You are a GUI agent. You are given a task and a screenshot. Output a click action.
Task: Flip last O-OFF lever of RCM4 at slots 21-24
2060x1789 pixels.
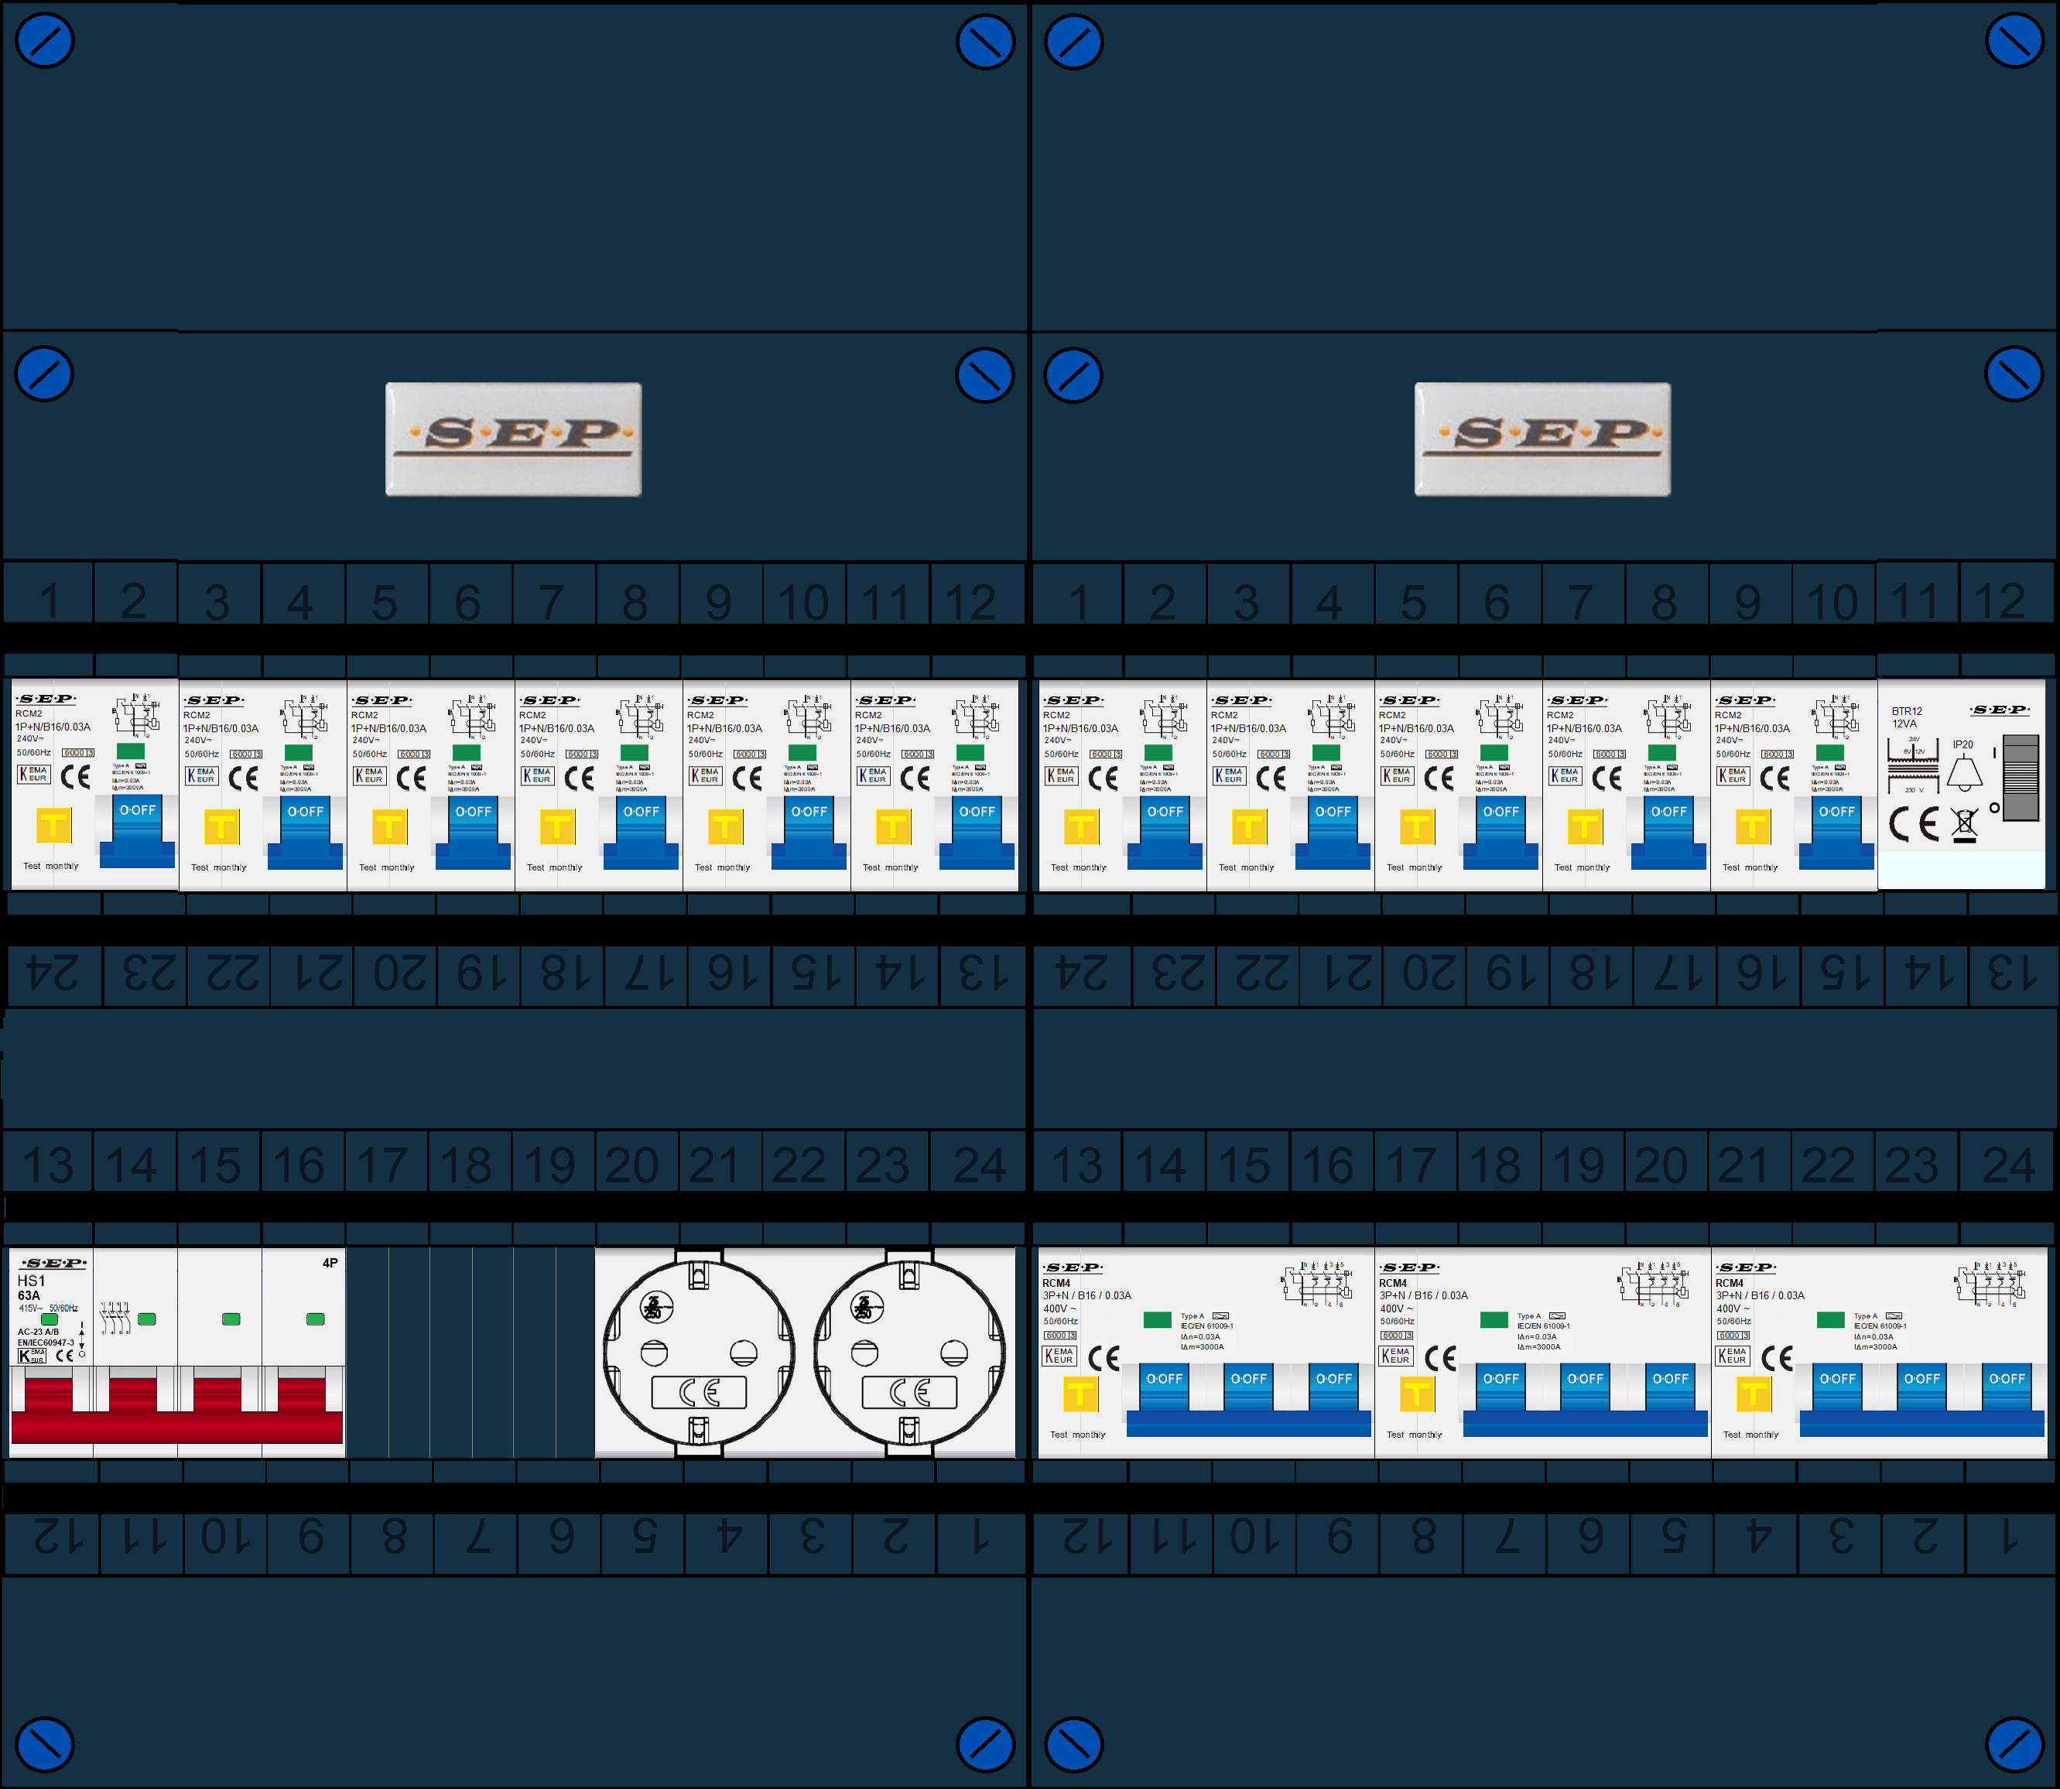point(2006,1387)
